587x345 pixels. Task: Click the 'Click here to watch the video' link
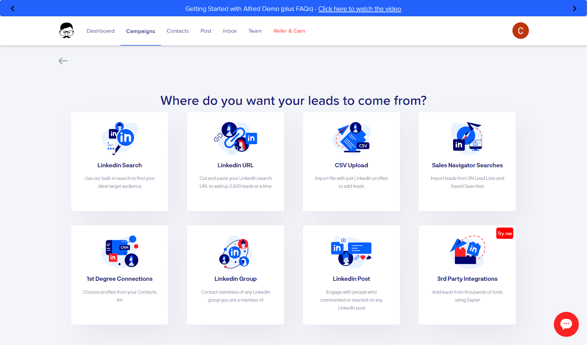pos(360,9)
